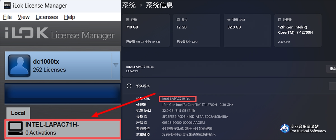Switch to the Local tab
Image resolution: width=336 pixels, height=140 pixels.
pyautogui.click(x=18, y=113)
